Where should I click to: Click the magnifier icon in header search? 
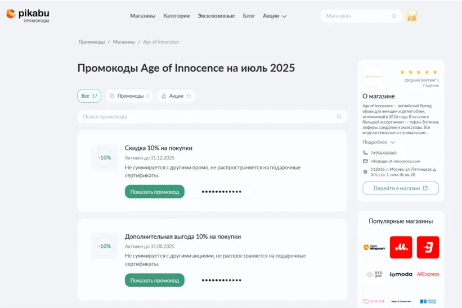pos(394,16)
